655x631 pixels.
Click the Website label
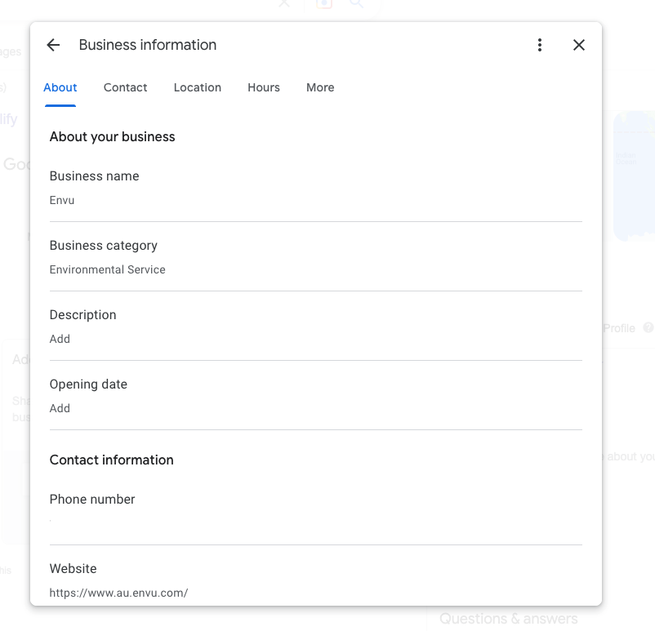74,569
